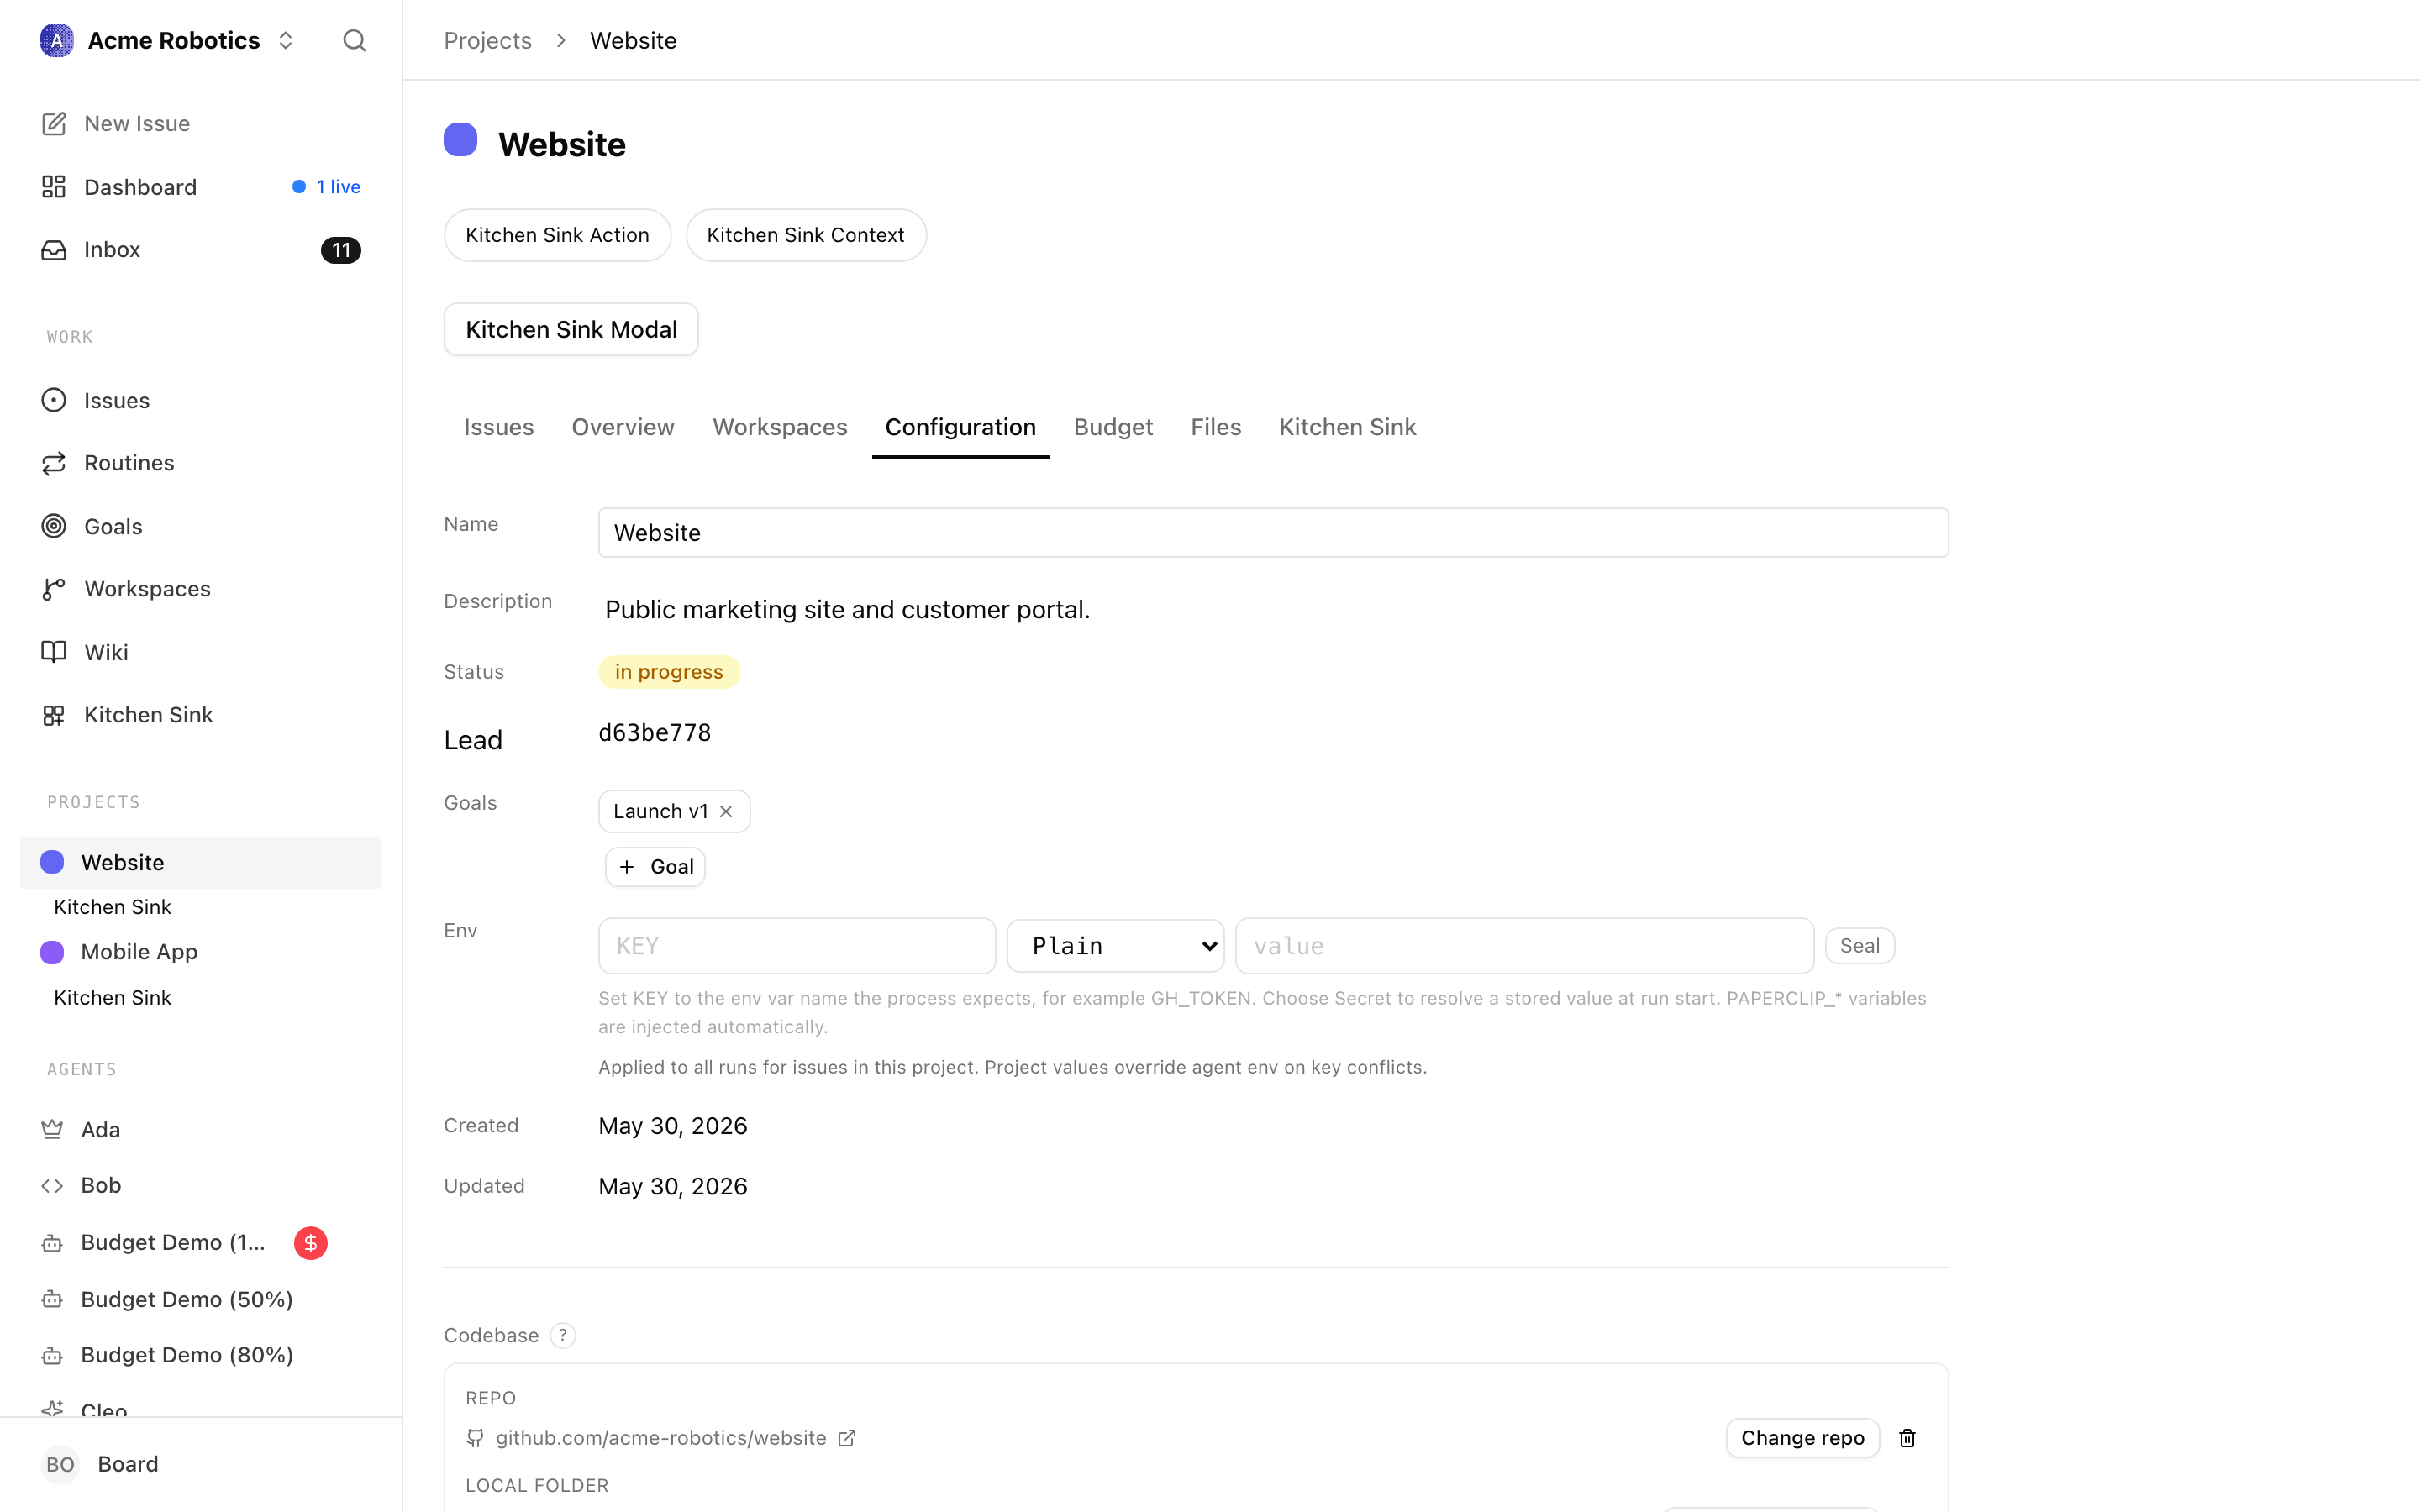2420x1512 pixels.
Task: Open the external link icon beside repo URL
Action: (x=847, y=1438)
